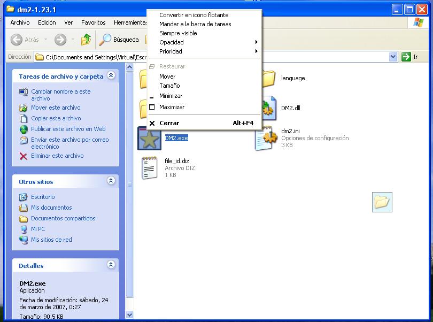Click the Mis sitios de red icon
This screenshot has height=322, width=433.
tap(24, 240)
